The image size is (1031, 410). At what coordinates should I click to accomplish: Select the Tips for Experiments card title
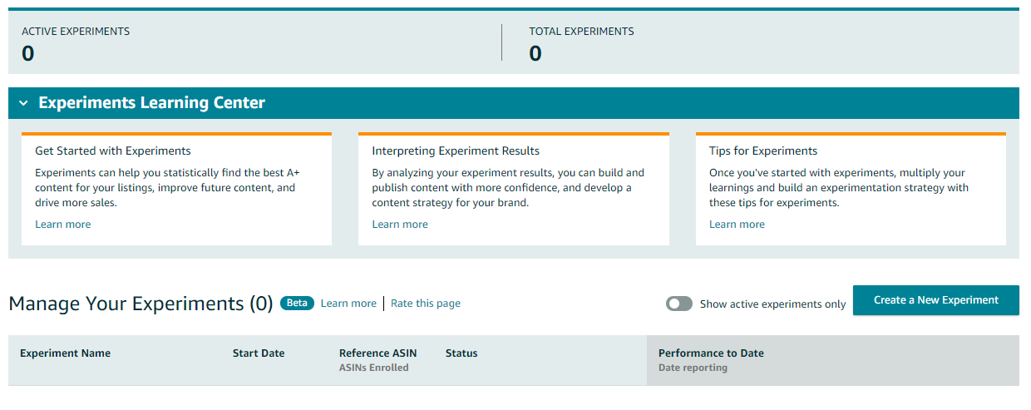pos(763,151)
